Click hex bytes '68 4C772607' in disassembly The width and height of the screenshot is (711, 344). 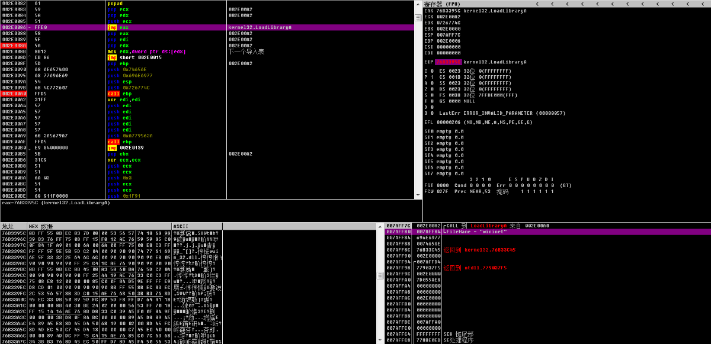click(50, 88)
